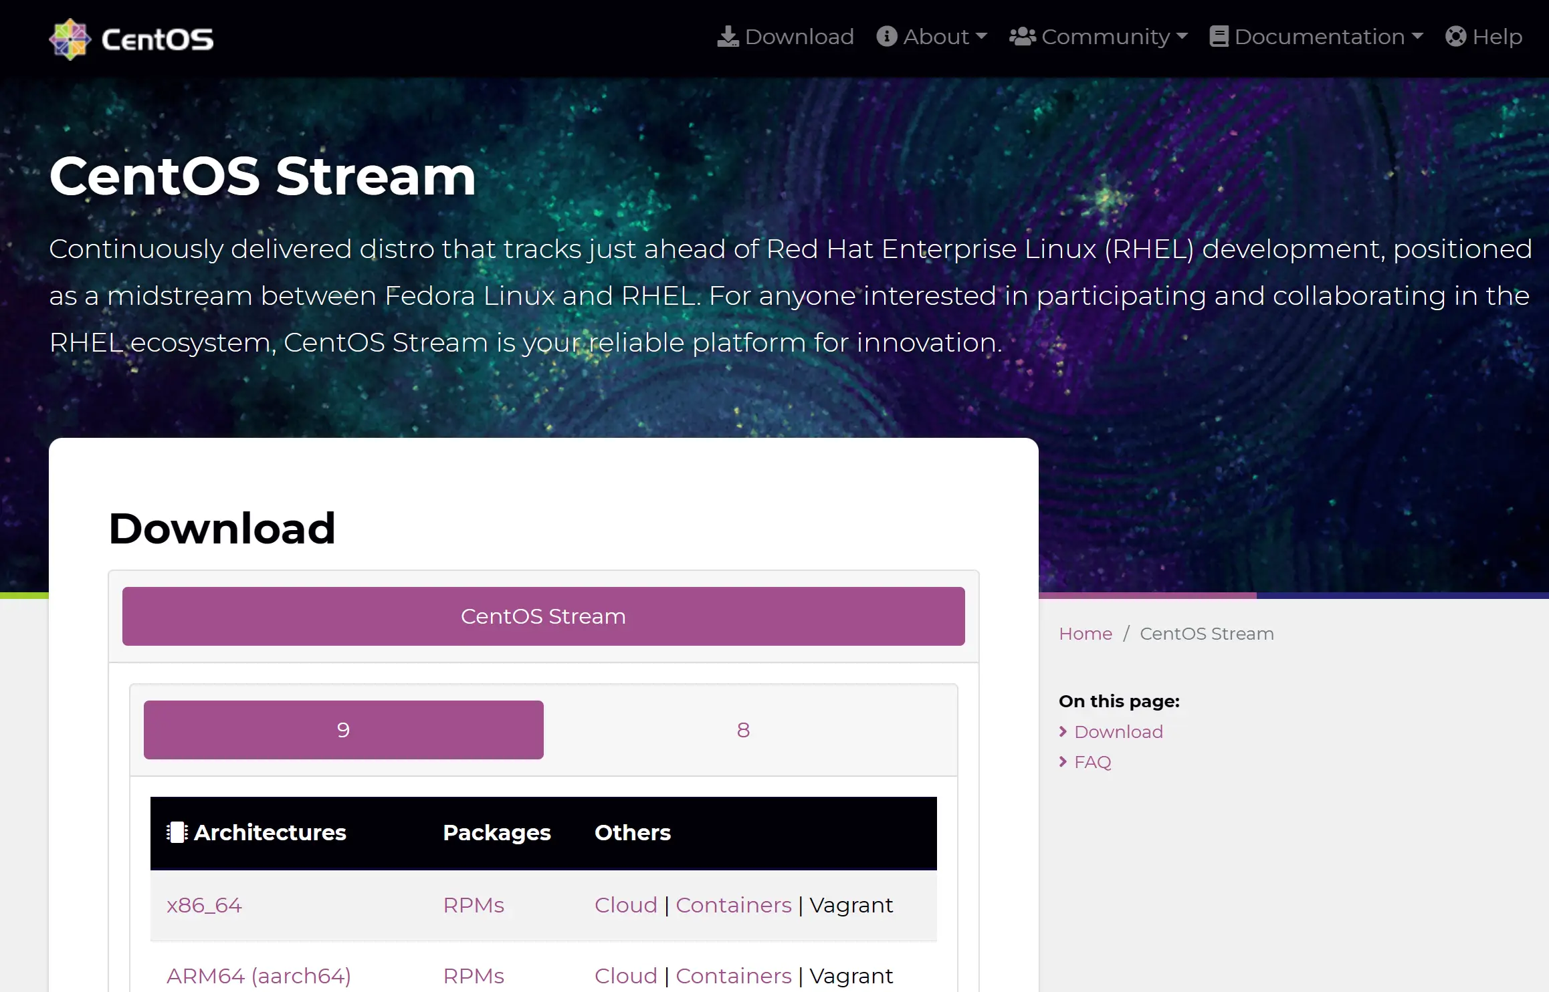Click the Download page anchor link
The height and width of the screenshot is (992, 1549).
click(x=1118, y=731)
